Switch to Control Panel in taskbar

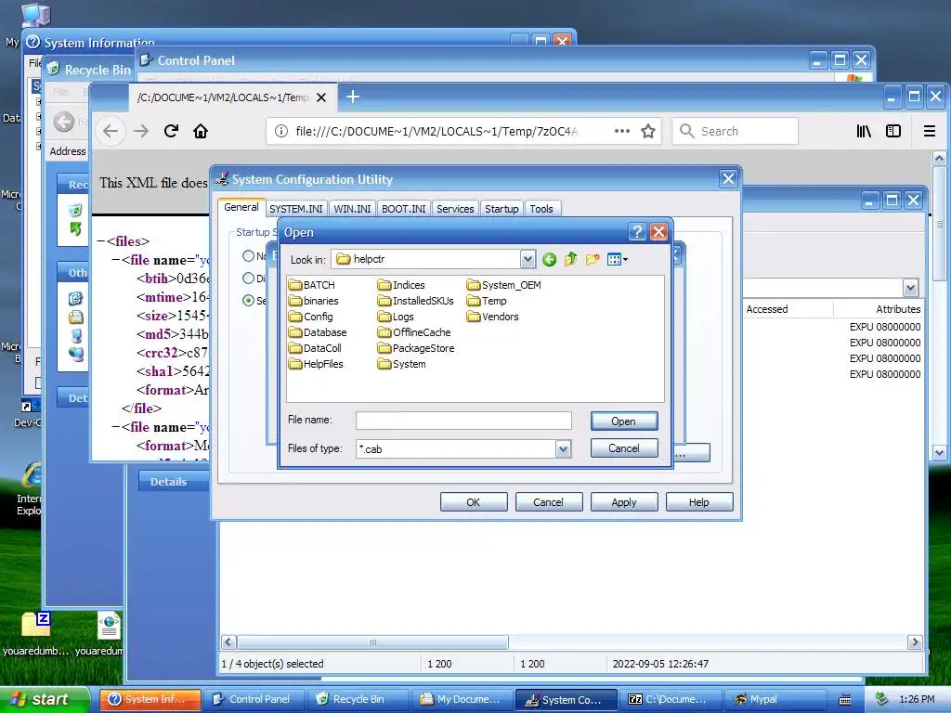253,699
